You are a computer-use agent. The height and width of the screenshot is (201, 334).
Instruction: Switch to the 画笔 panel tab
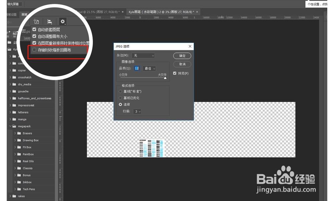(x=24, y=14)
